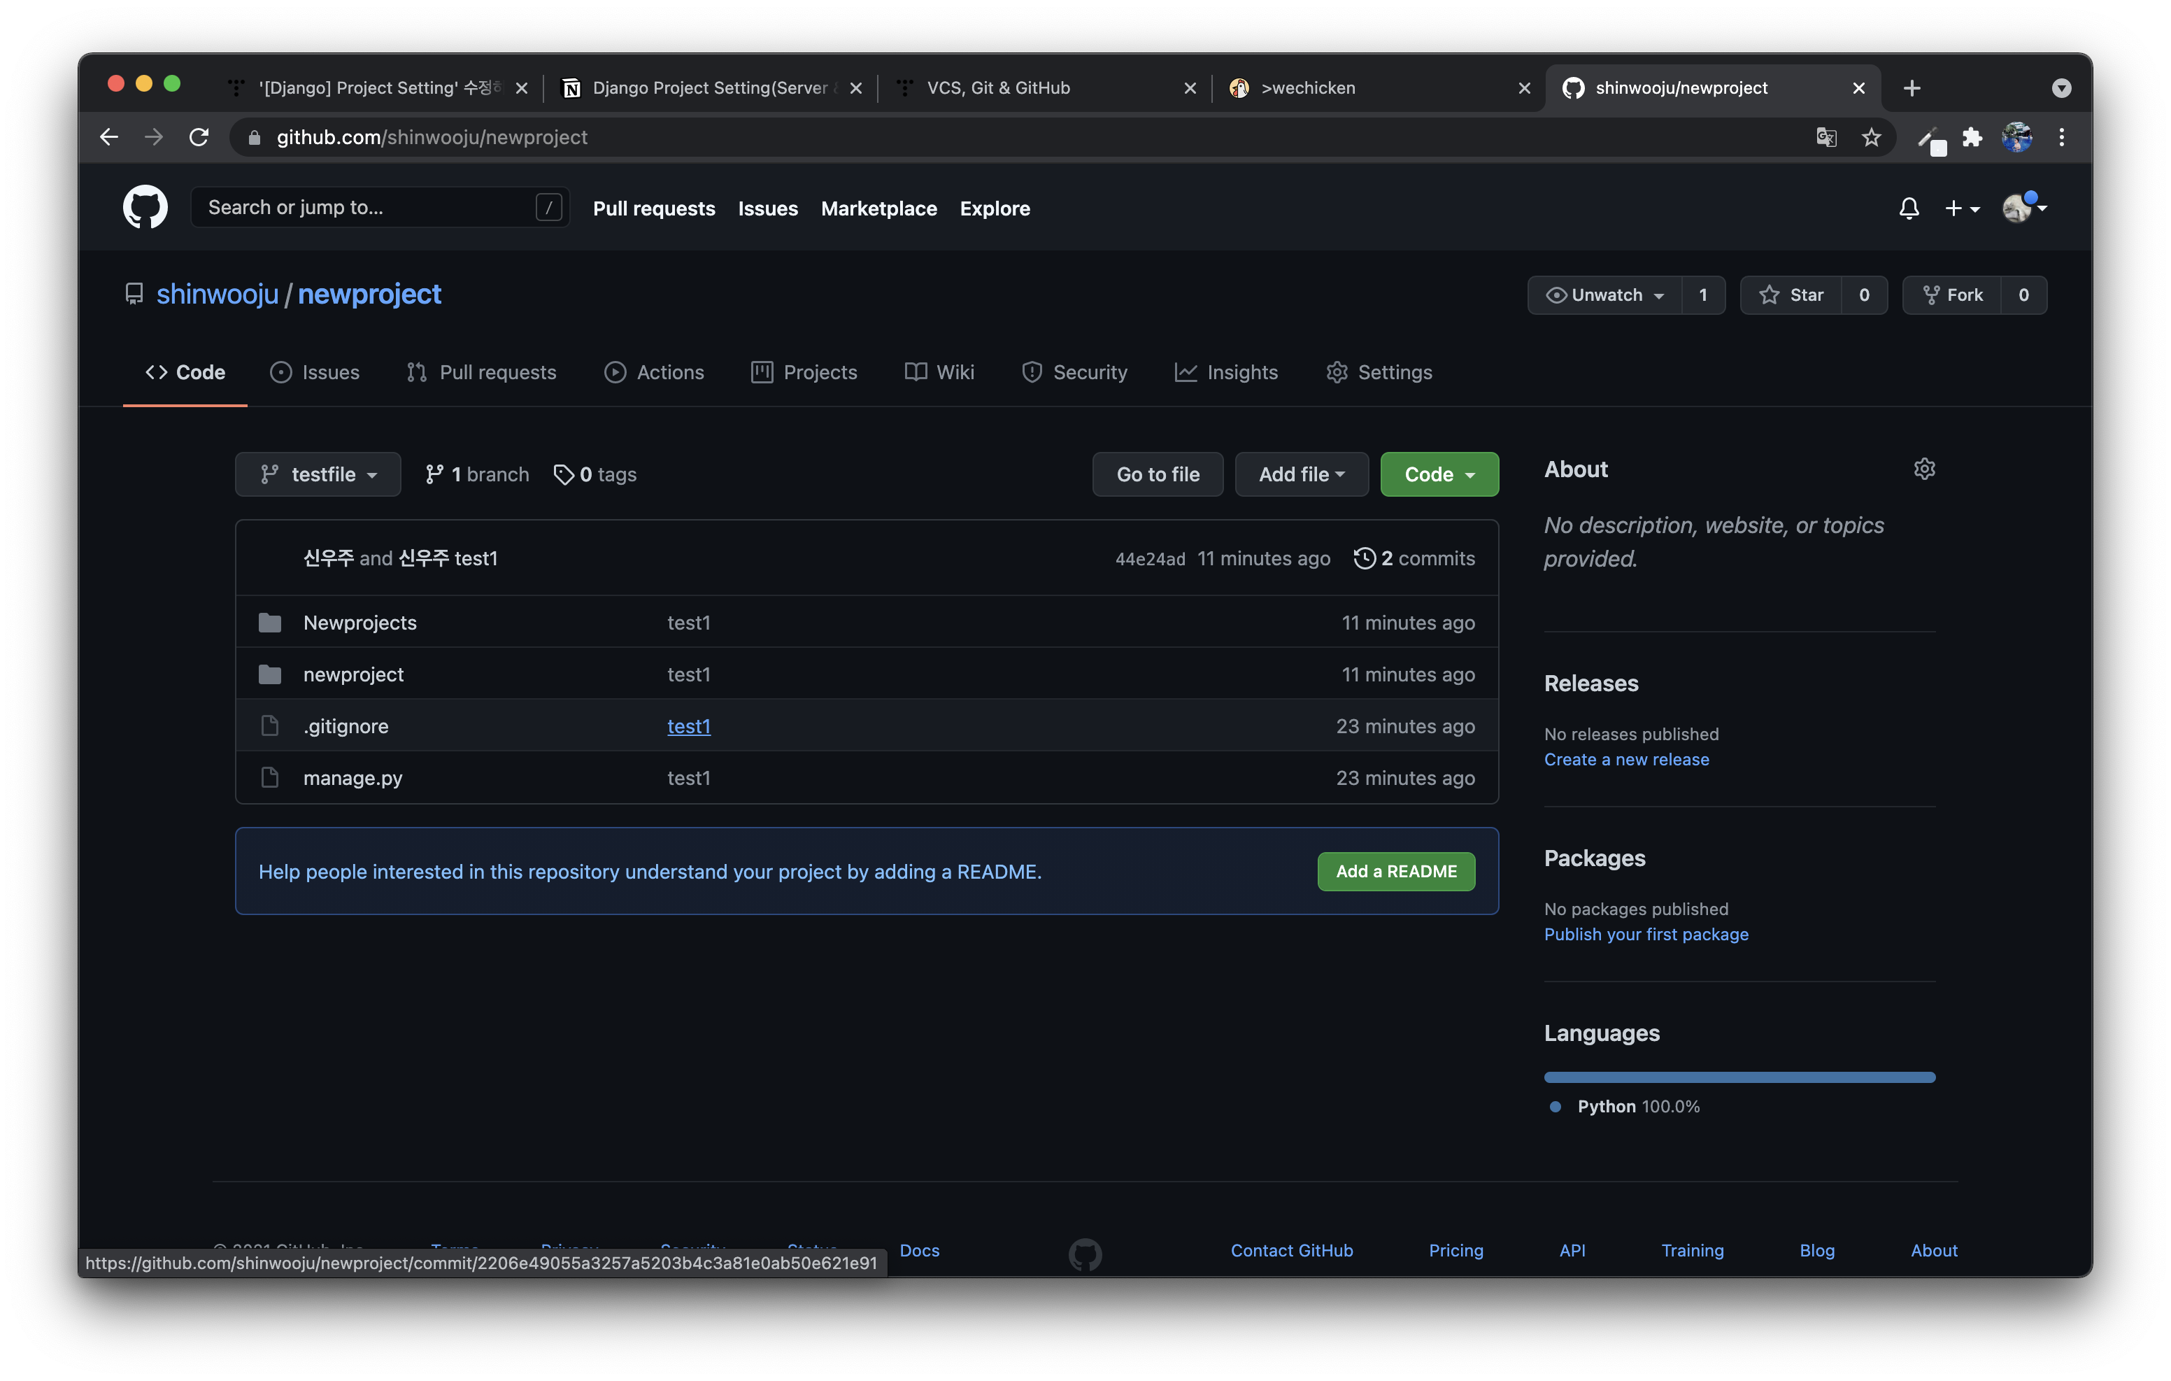Click the Star button
Viewport: 2171px width, 1381px height.
(1791, 295)
